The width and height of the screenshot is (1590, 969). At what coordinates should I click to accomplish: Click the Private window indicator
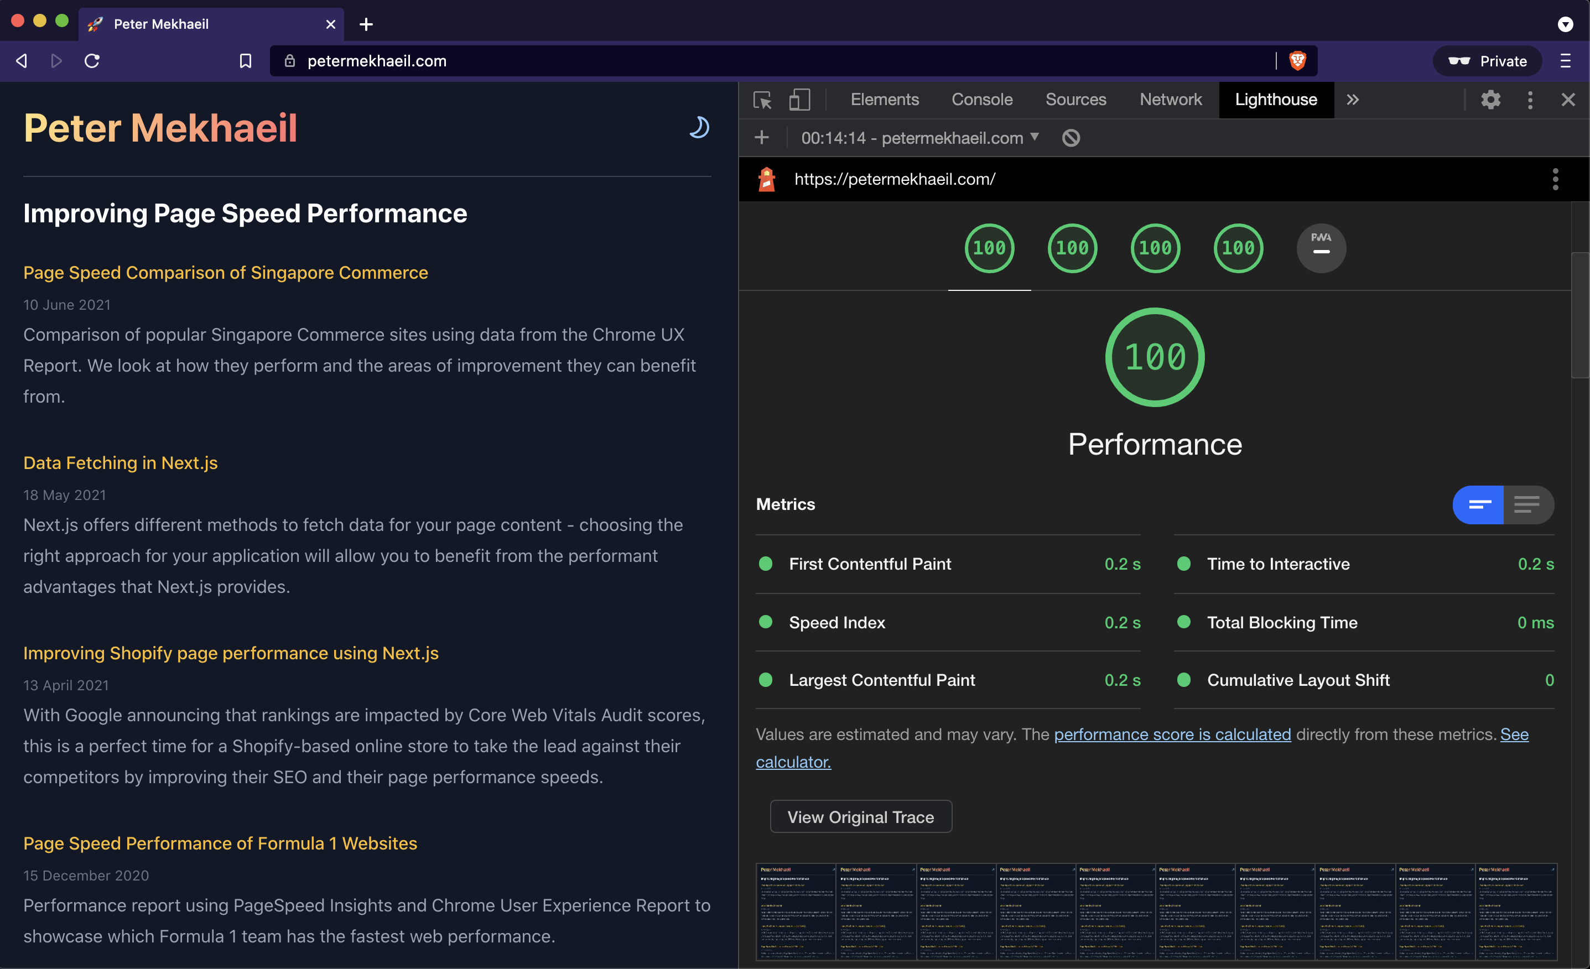click(x=1487, y=61)
